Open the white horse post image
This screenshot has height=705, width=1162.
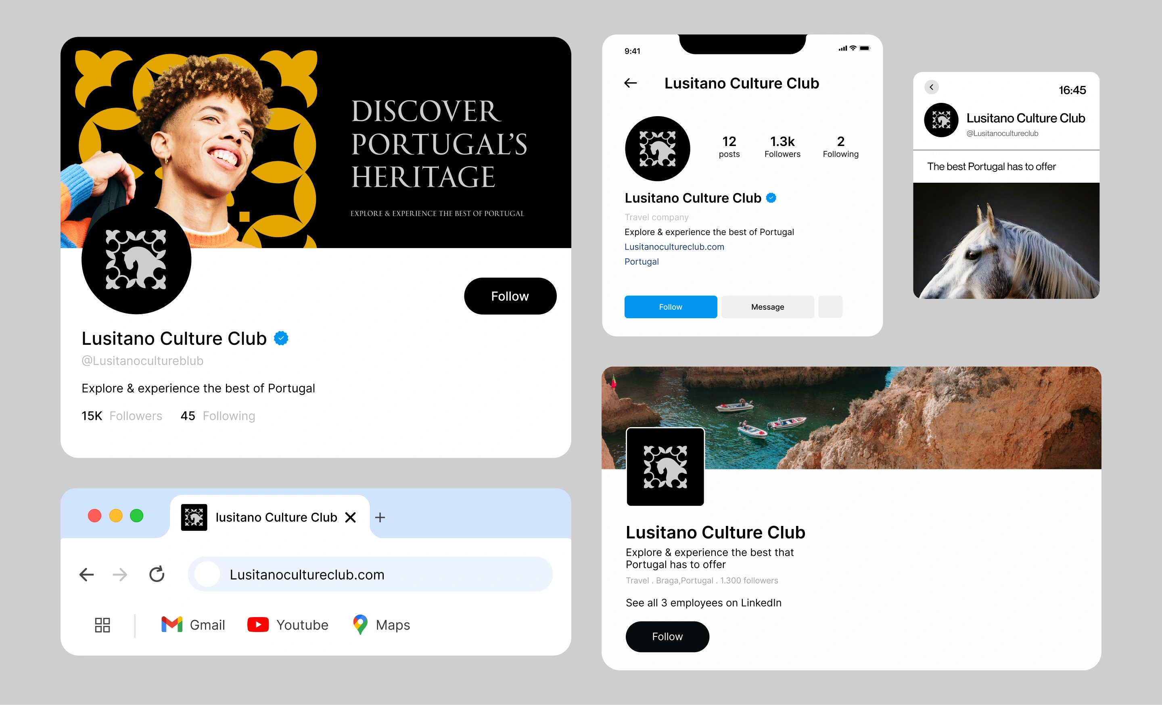click(x=1006, y=240)
